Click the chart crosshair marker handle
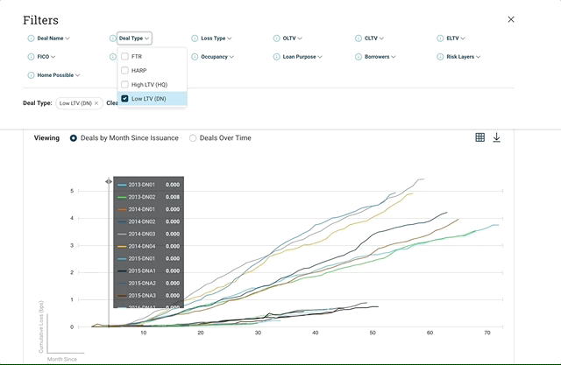 (109, 181)
